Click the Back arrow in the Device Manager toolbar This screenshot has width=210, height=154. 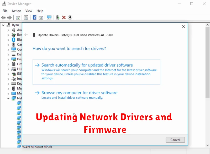(x=3, y=17)
